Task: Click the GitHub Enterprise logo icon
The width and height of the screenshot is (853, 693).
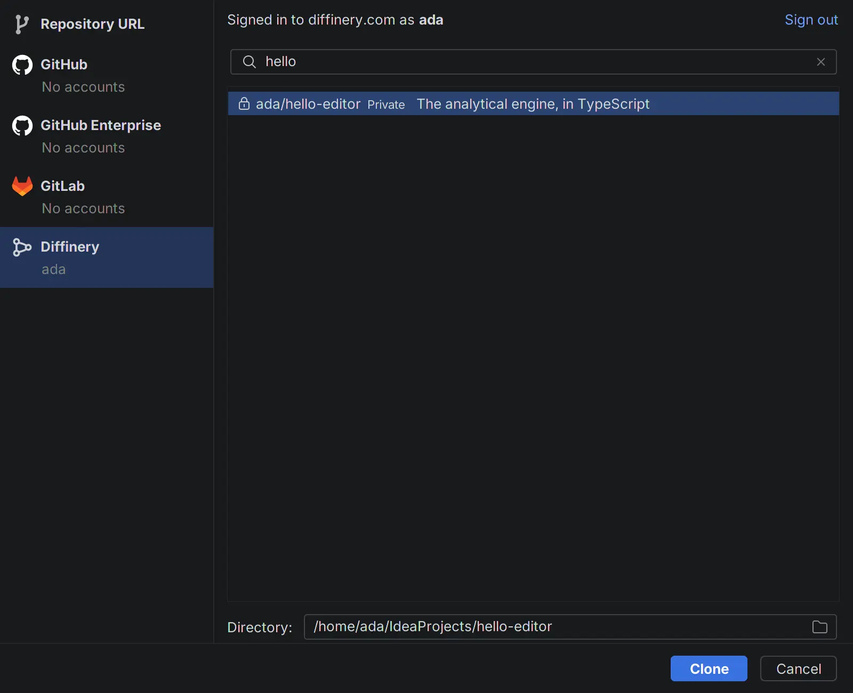Action: [x=22, y=126]
